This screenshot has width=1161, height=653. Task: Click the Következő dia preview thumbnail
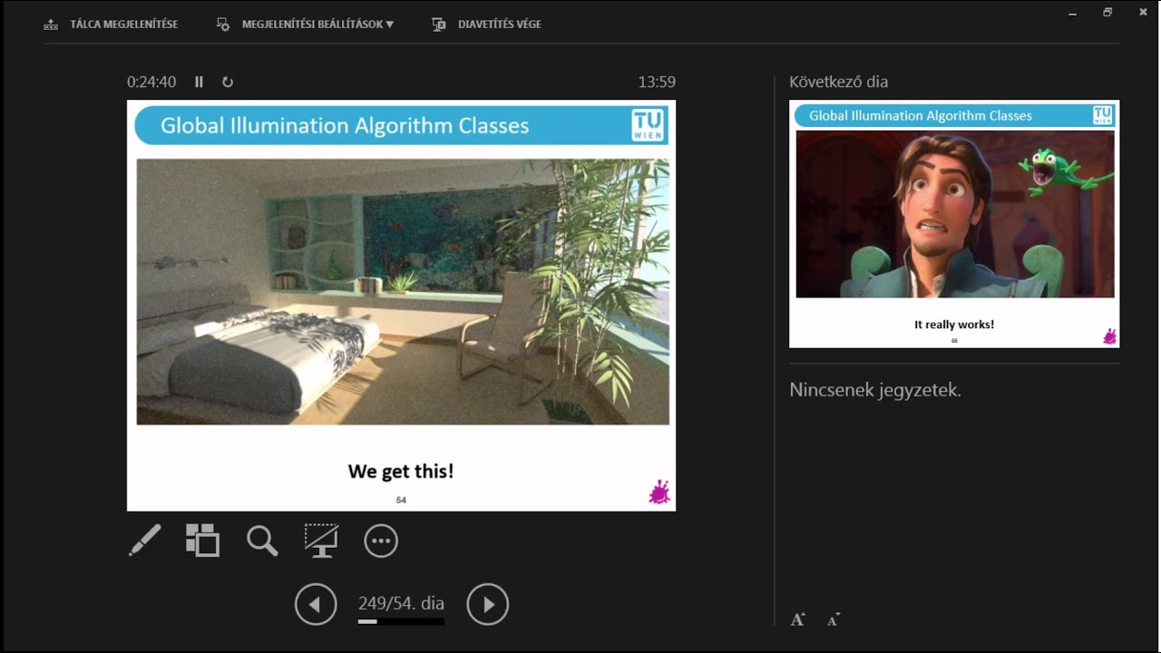(x=954, y=223)
